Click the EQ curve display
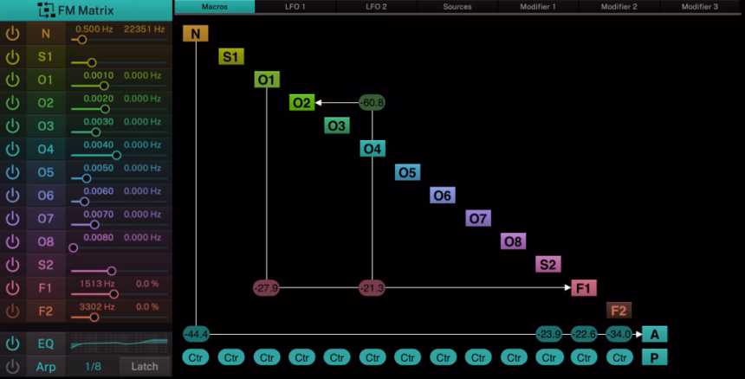The width and height of the screenshot is (745, 379). pos(119,344)
